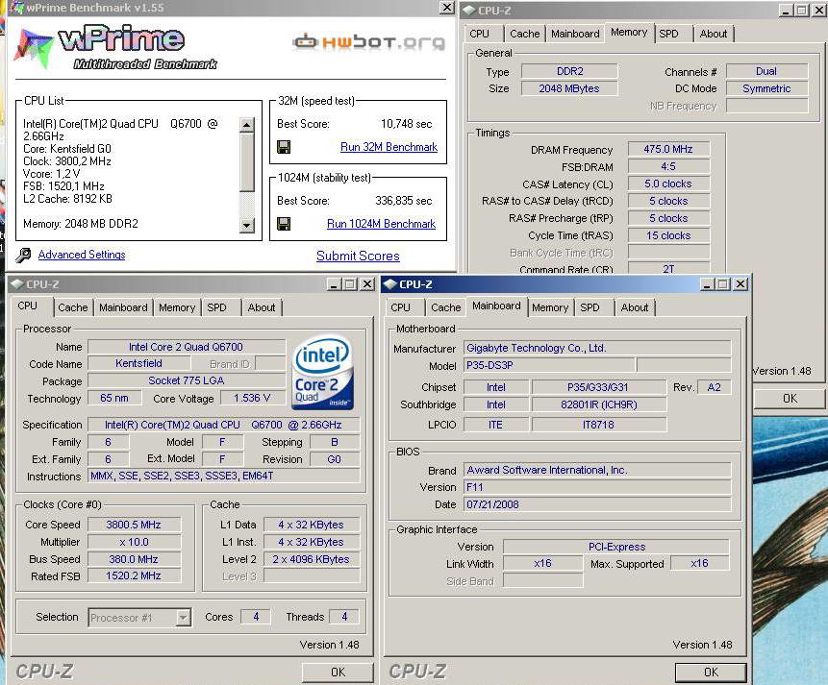The width and height of the screenshot is (828, 685).
Task: Open the Processor #1 selection dropdown
Action: 184,617
